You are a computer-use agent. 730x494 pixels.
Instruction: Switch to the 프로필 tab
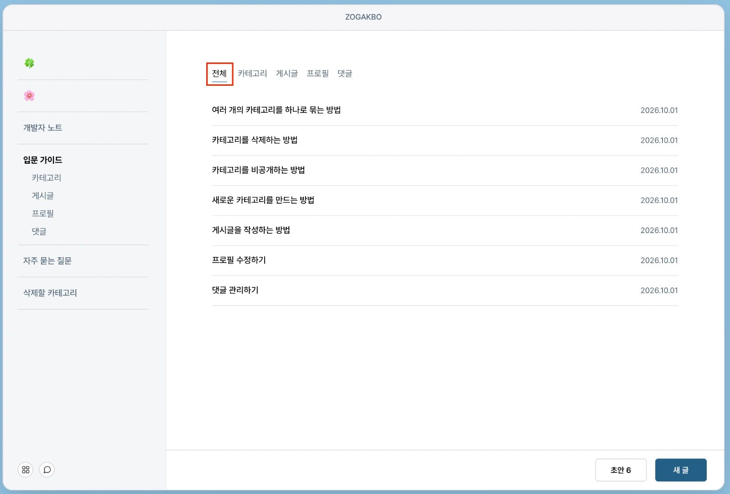[318, 73]
